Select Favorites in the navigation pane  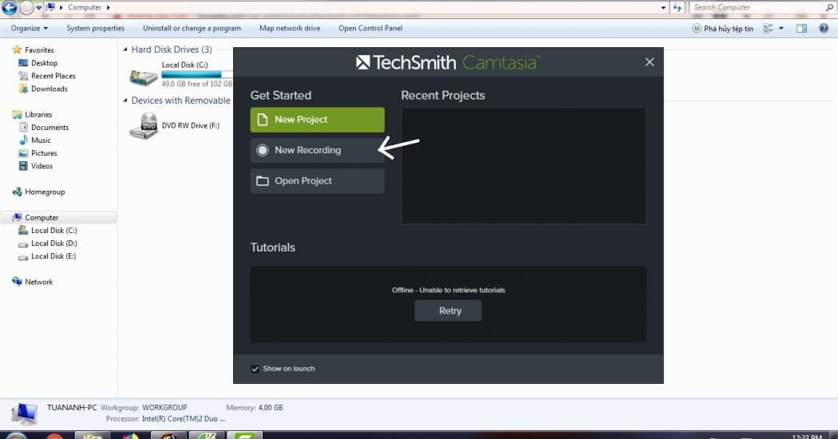(39, 49)
